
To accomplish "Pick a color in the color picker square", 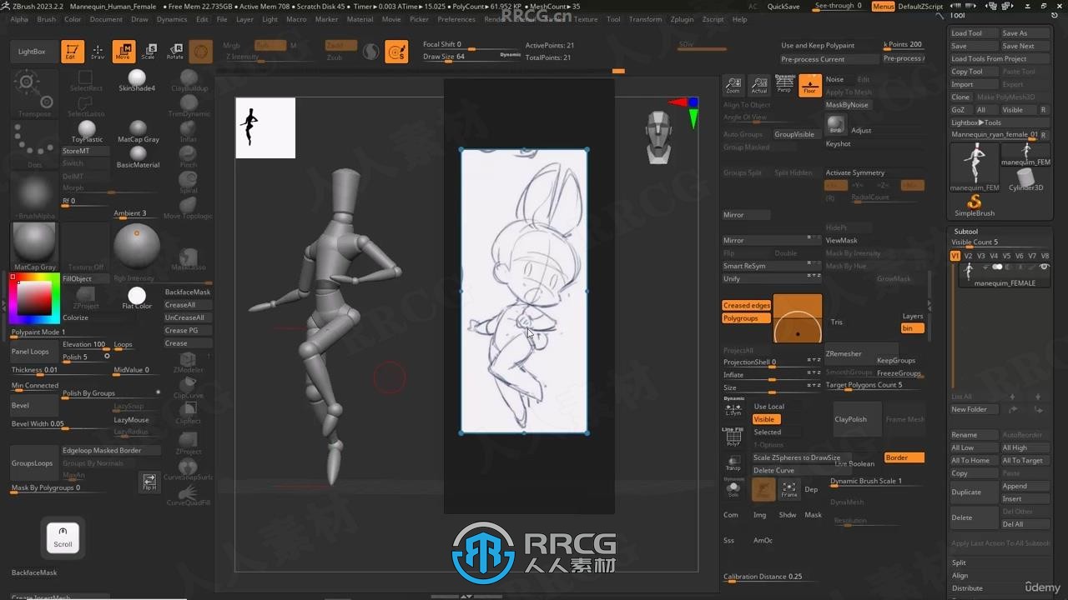I will [34, 298].
